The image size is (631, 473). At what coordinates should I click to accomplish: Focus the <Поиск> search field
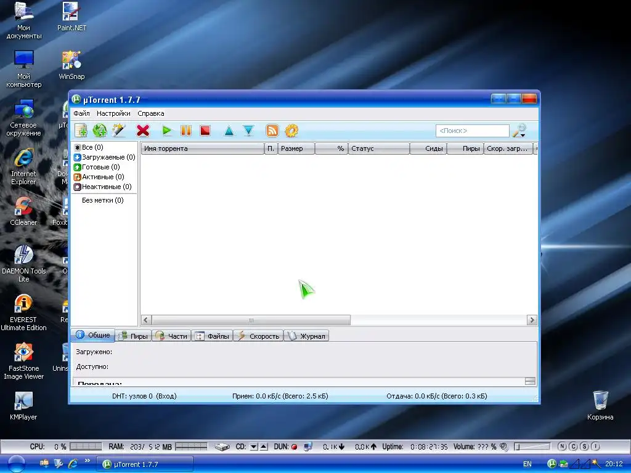(473, 131)
